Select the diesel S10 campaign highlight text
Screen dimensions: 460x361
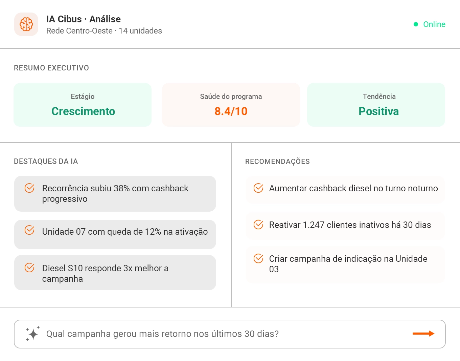105,273
